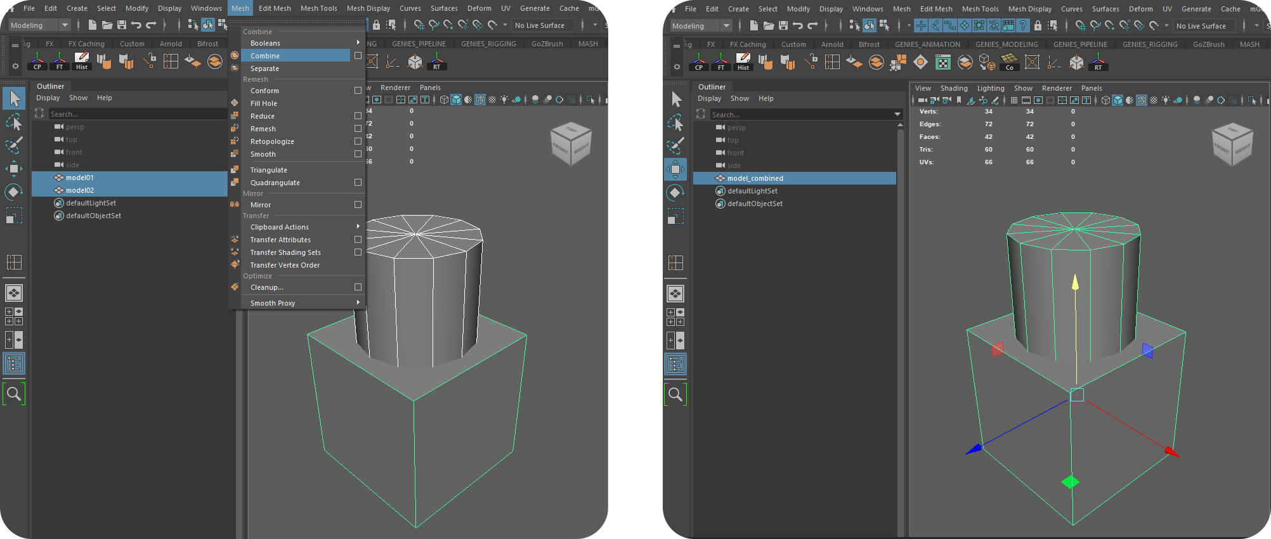Image resolution: width=1271 pixels, height=539 pixels.
Task: Select model01 in left Outliner
Action: point(130,178)
